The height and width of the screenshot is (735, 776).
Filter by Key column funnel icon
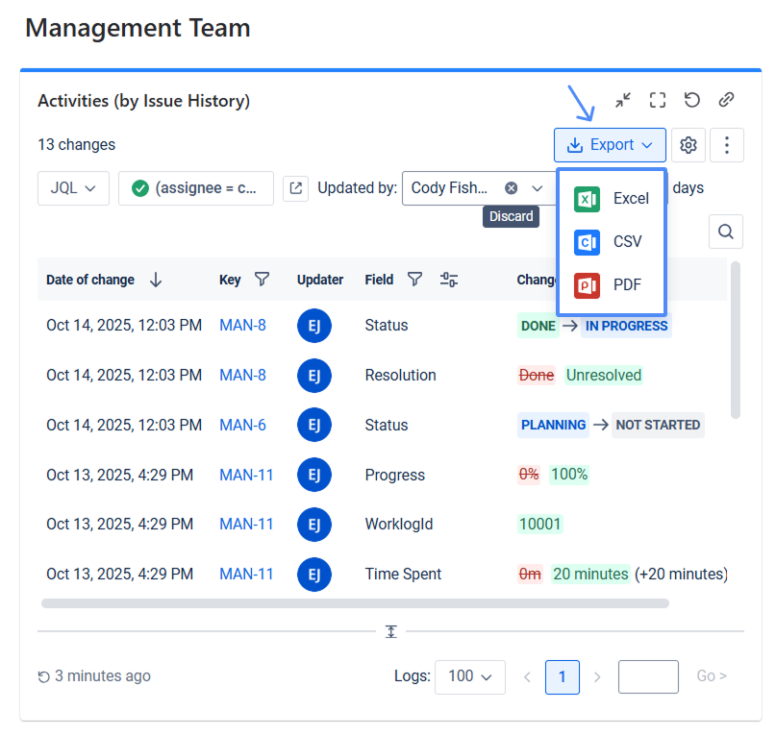(x=262, y=280)
